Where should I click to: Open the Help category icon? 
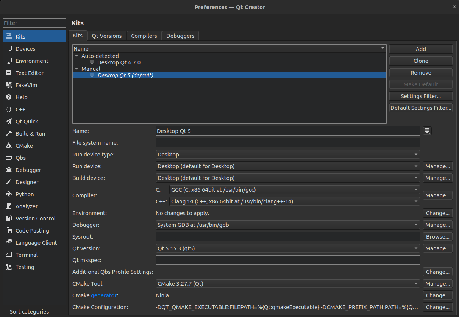pyautogui.click(x=9, y=97)
